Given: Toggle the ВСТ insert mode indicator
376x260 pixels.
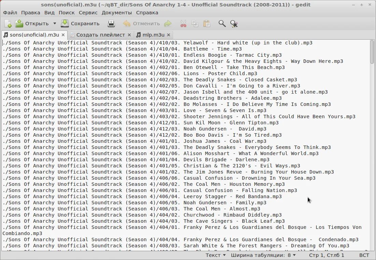Looking at the screenshot, I should tap(364, 255).
